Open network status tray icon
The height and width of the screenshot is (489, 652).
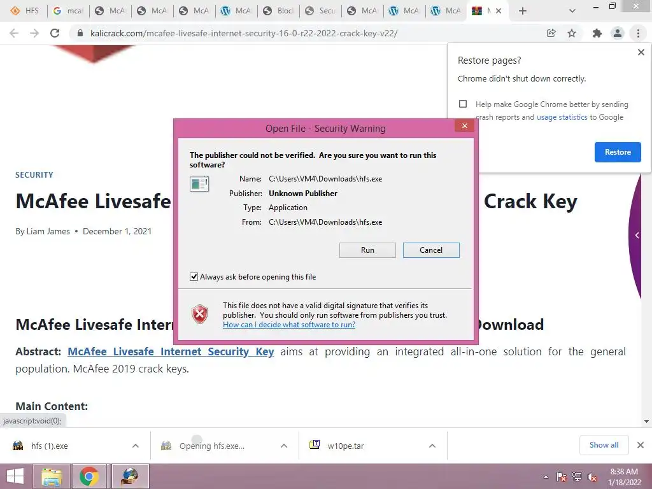coord(577,478)
